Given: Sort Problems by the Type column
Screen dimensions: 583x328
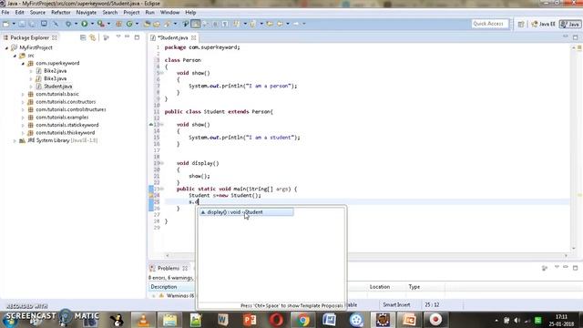Looking at the screenshot, I should (x=414, y=287).
